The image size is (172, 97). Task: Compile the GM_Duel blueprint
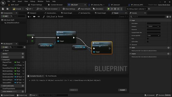tap(17, 9)
